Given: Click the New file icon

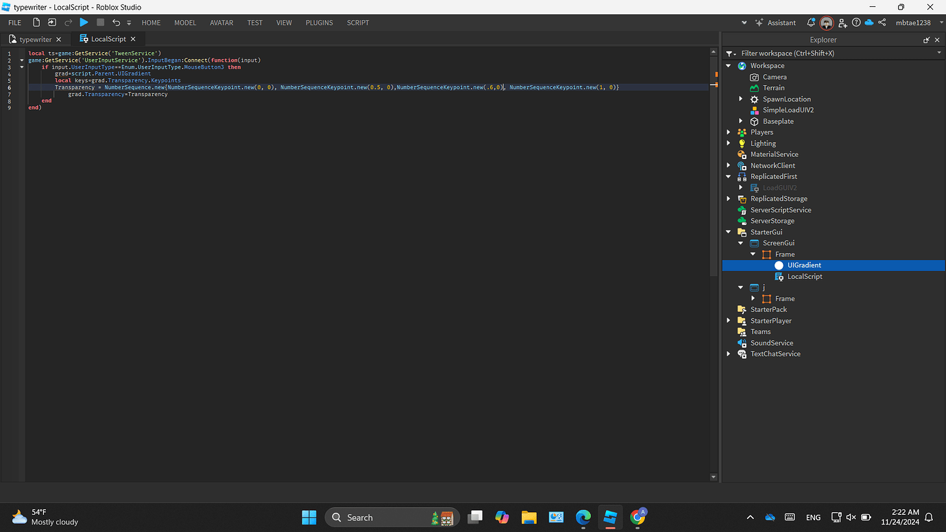Looking at the screenshot, I should [36, 23].
